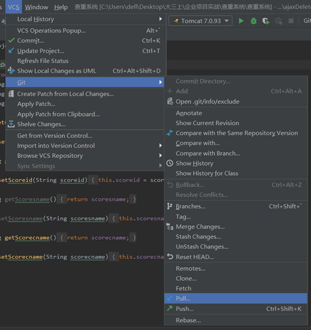
Task: Click the gray Stop square icon
Action: click(x=291, y=21)
